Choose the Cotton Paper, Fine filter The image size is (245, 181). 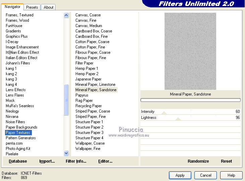[90, 47]
